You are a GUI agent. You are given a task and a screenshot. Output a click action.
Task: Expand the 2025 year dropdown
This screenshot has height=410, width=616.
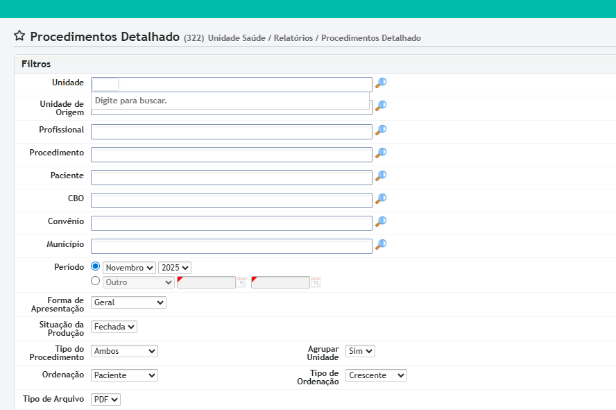pyautogui.click(x=174, y=268)
